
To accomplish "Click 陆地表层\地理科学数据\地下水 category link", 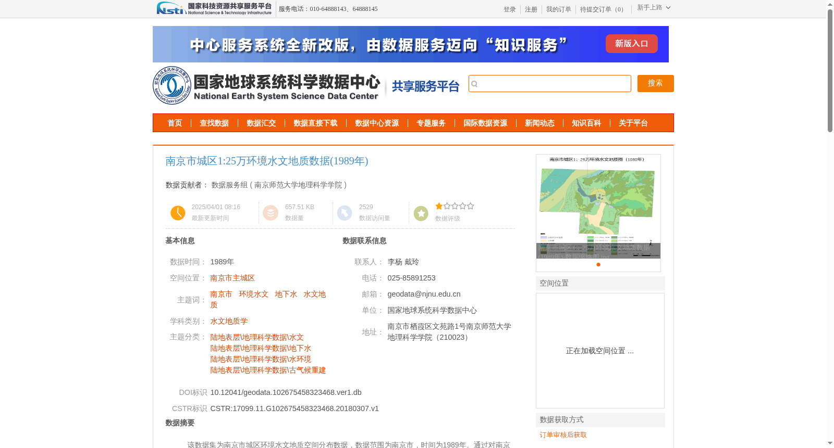I will click(x=261, y=349).
